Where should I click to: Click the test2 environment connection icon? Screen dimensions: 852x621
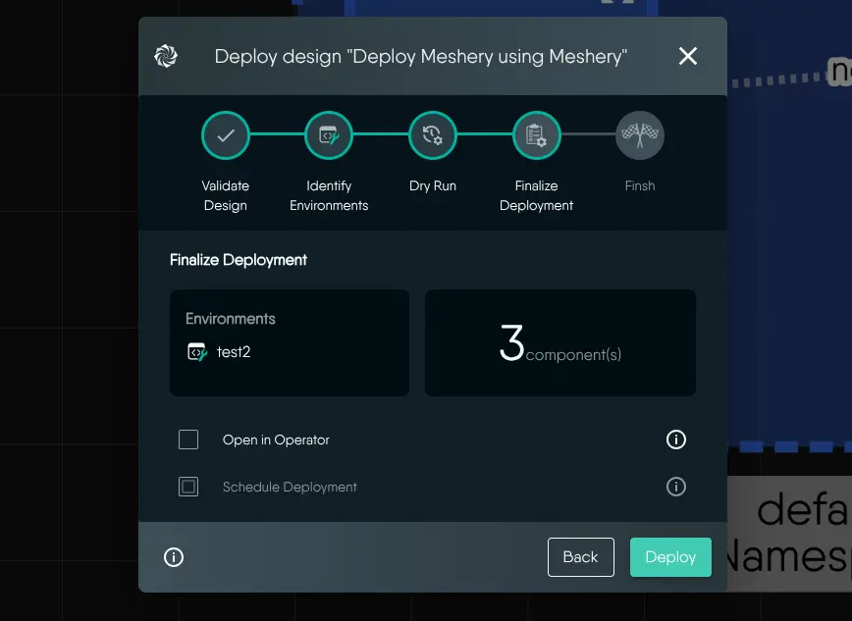coord(196,351)
